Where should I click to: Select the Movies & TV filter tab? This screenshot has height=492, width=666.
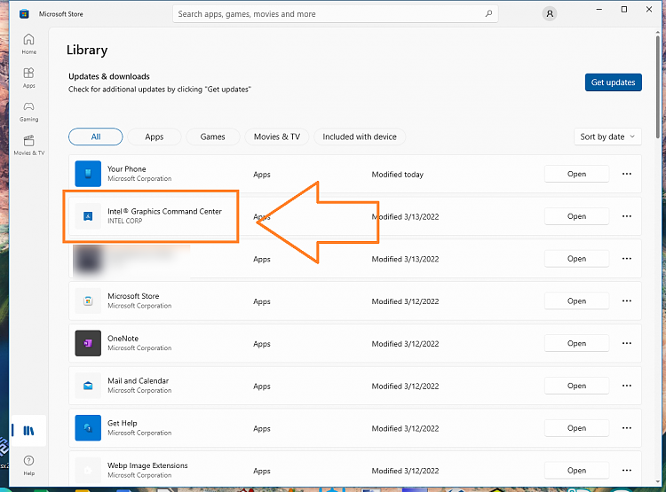pyautogui.click(x=277, y=137)
